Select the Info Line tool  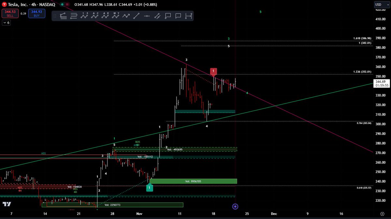[157, 16]
